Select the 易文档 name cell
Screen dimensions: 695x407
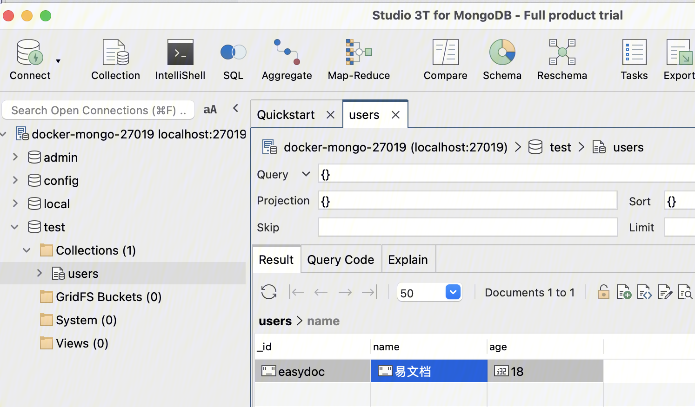click(429, 371)
